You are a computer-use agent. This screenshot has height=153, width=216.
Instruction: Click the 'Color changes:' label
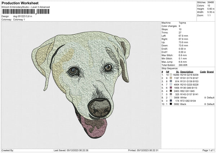tap(169, 26)
